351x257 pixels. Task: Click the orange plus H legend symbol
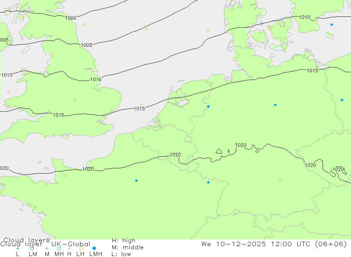coord(69,248)
